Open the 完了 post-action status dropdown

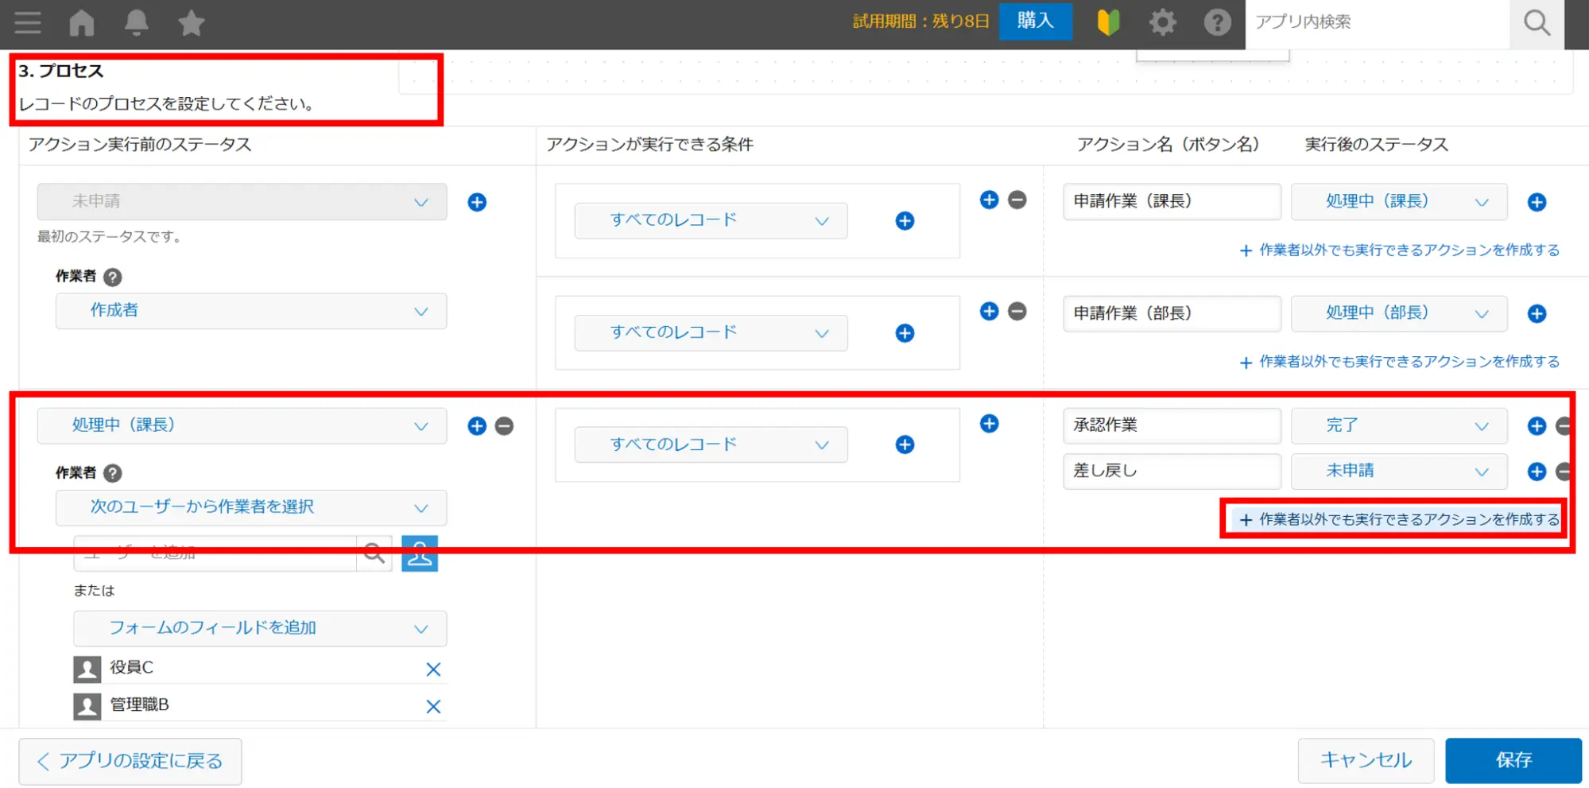coord(1398,425)
